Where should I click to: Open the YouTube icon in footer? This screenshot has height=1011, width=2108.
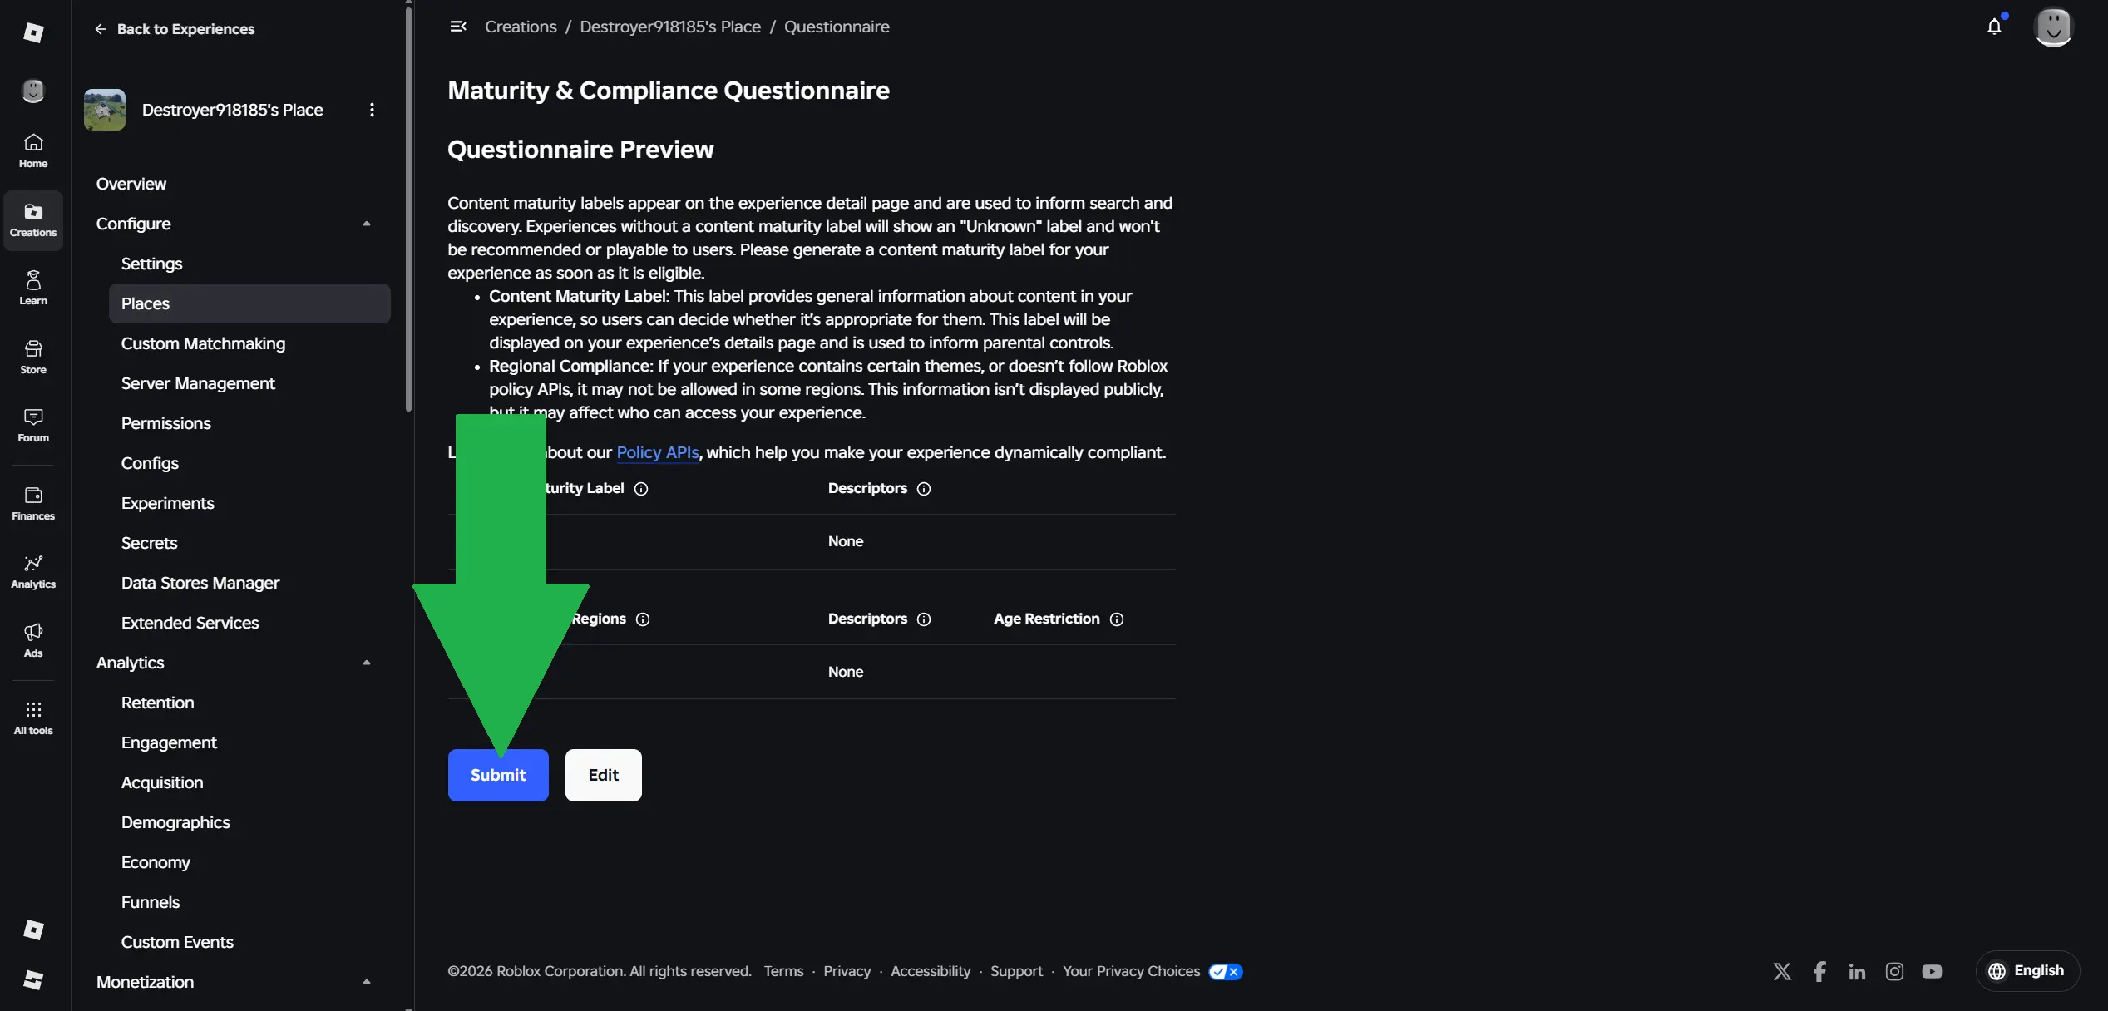(x=1932, y=971)
